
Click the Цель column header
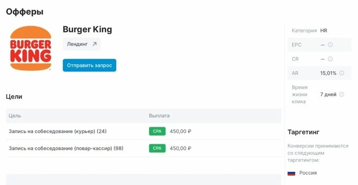tap(15, 116)
